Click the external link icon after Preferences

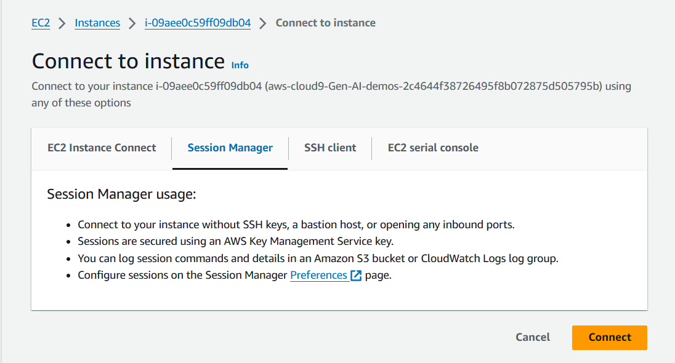coord(356,275)
